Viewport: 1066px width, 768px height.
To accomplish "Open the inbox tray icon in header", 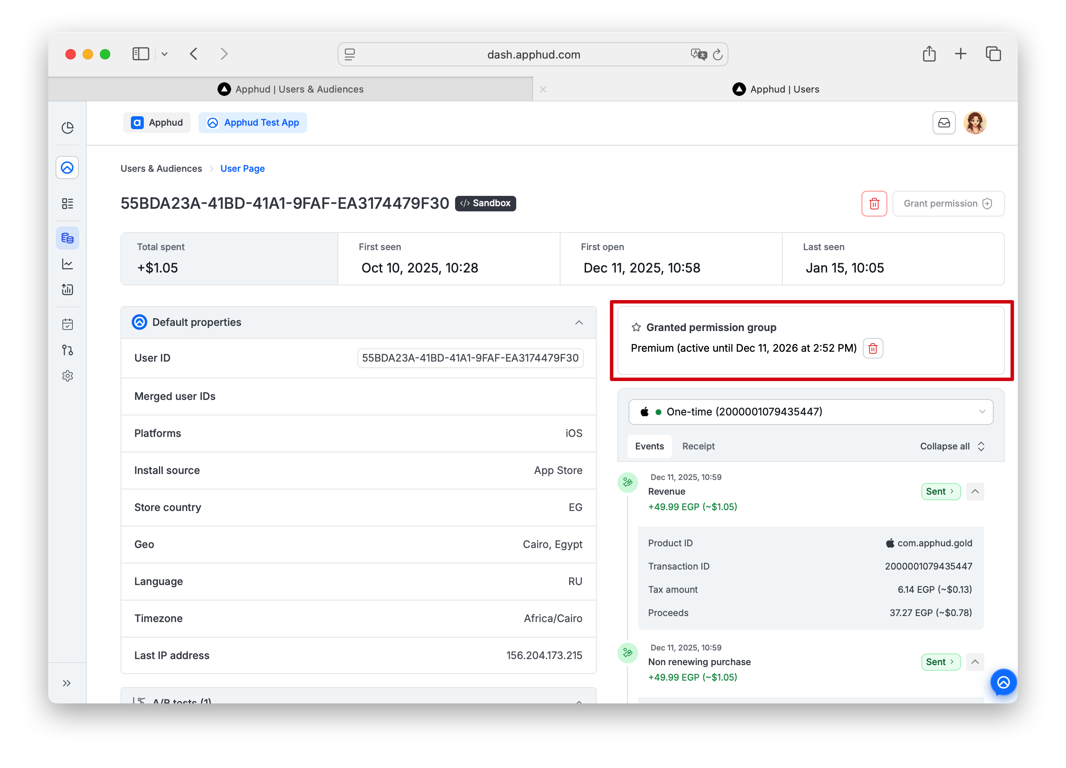I will [944, 123].
